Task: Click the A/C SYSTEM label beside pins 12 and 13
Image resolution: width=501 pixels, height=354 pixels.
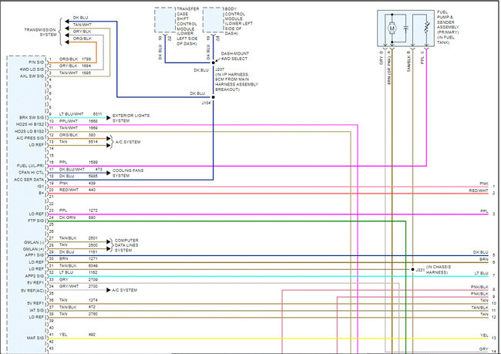Action: [x=128, y=142]
